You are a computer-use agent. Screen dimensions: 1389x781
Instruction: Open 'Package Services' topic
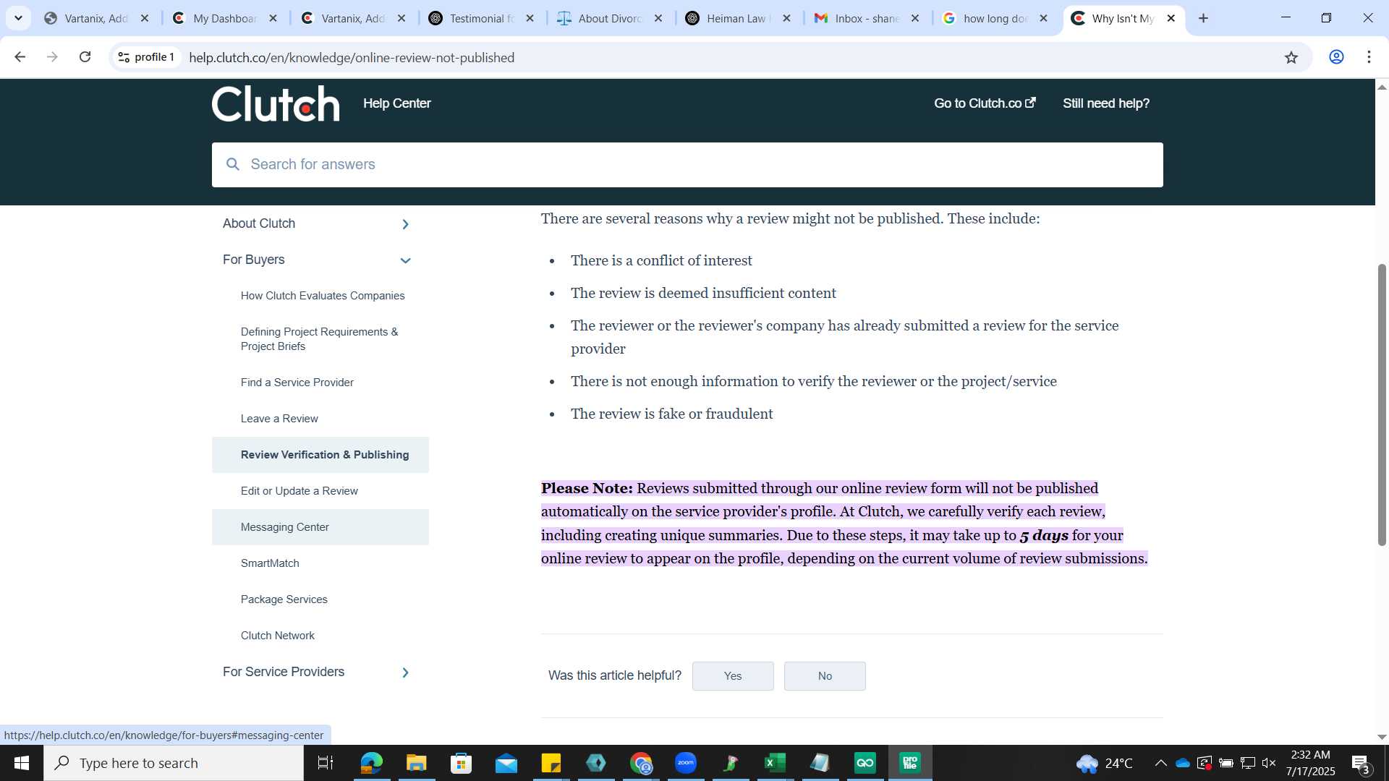click(x=284, y=599)
